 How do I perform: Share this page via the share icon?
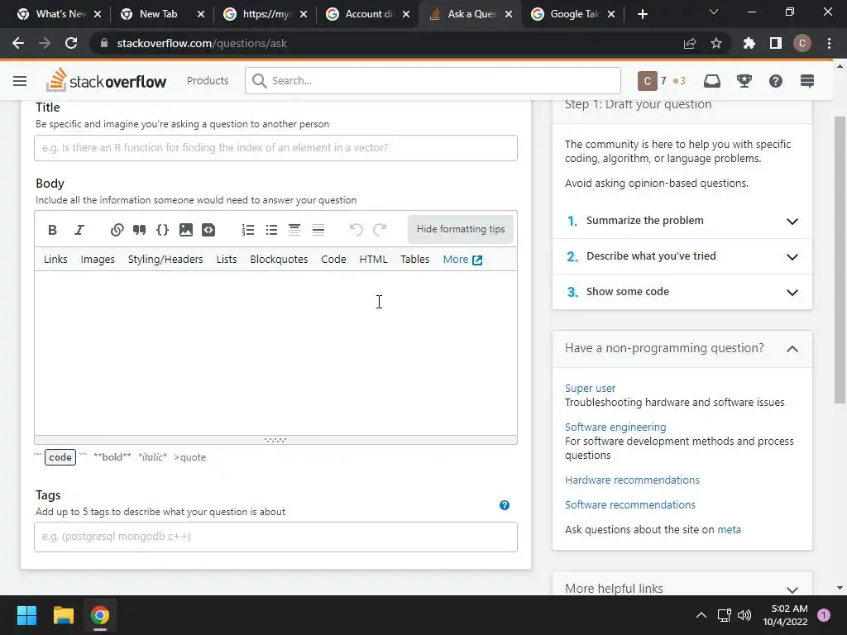click(x=690, y=43)
